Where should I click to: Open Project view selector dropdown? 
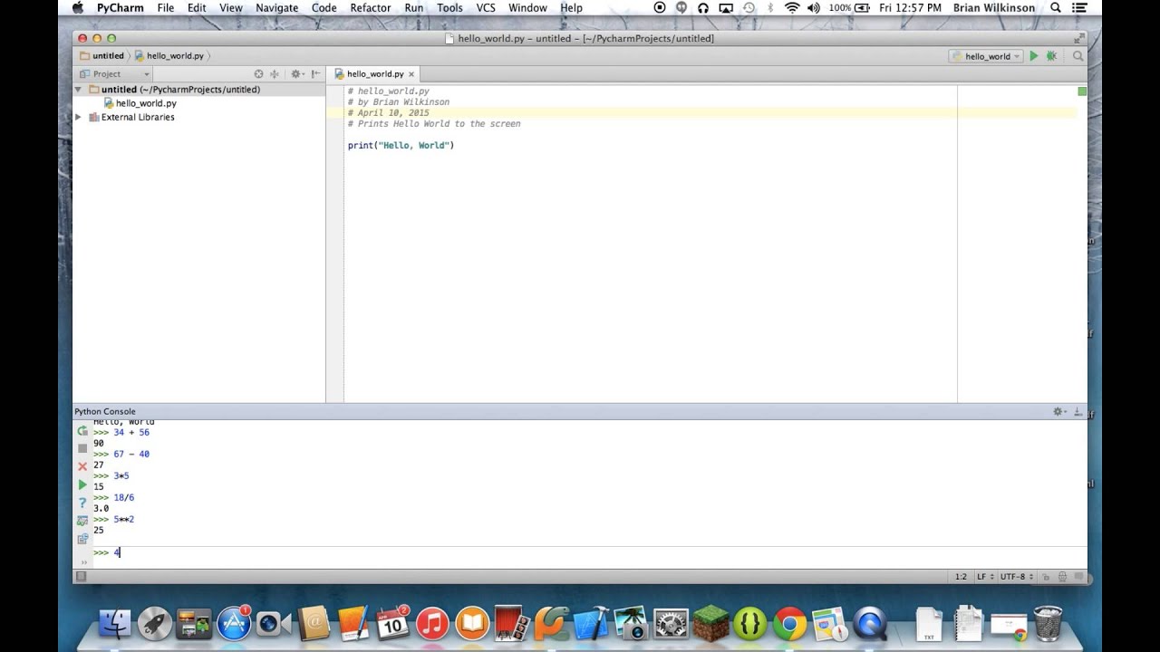113,74
